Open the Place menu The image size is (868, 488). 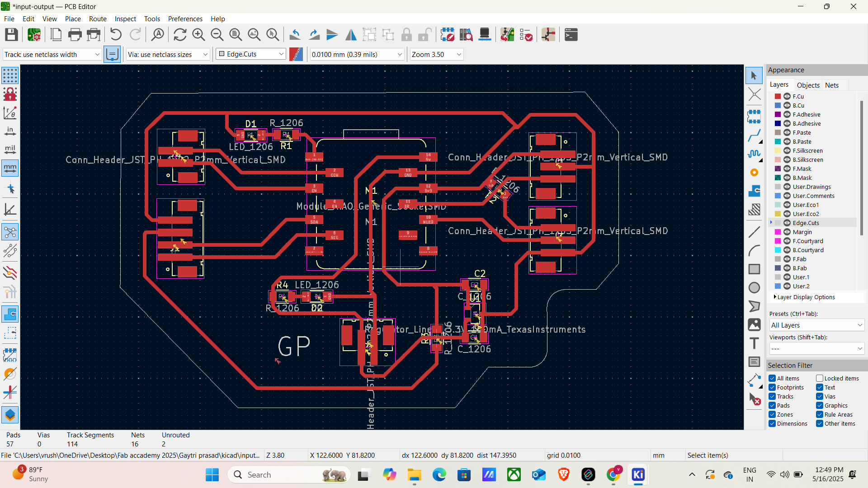tap(73, 19)
